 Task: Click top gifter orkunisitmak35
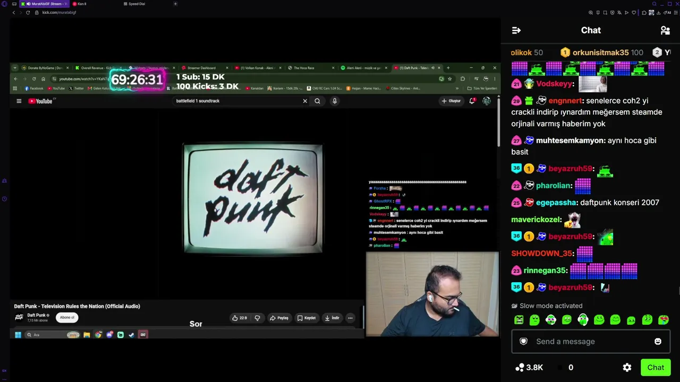pos(601,53)
